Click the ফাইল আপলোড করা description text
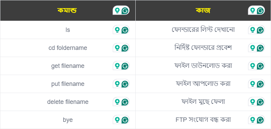271x129 pixels. [203, 84]
